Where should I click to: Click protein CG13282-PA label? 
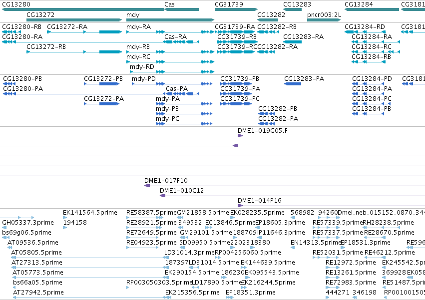[x=278, y=119]
